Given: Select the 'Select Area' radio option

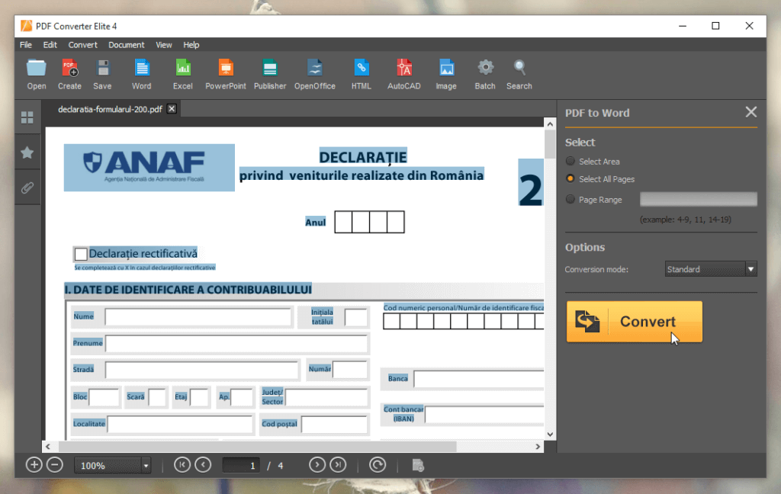Looking at the screenshot, I should pos(570,162).
